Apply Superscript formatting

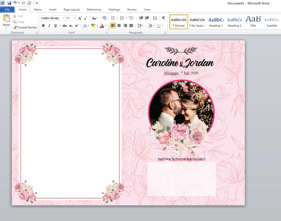click(77, 26)
